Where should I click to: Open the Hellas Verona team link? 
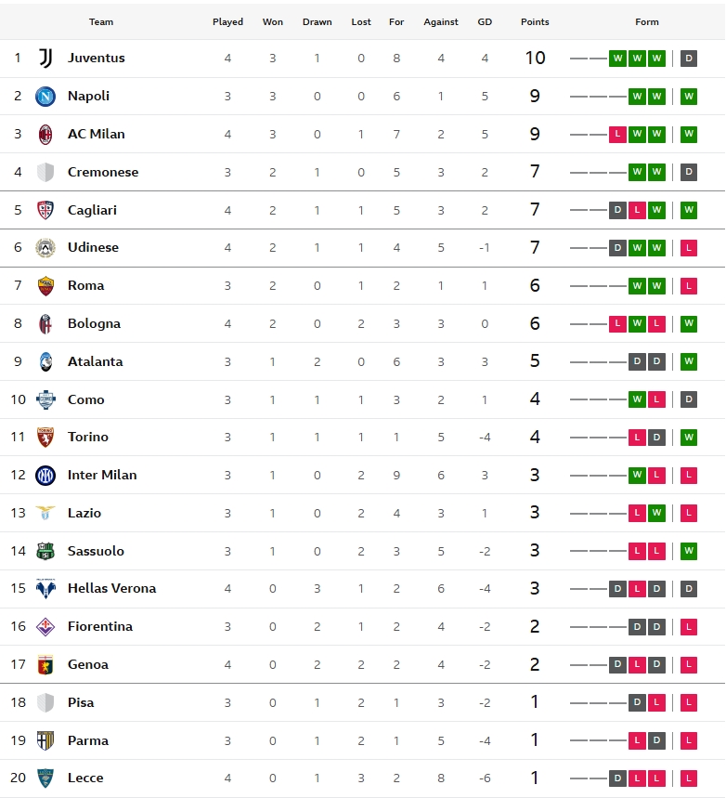click(112, 588)
